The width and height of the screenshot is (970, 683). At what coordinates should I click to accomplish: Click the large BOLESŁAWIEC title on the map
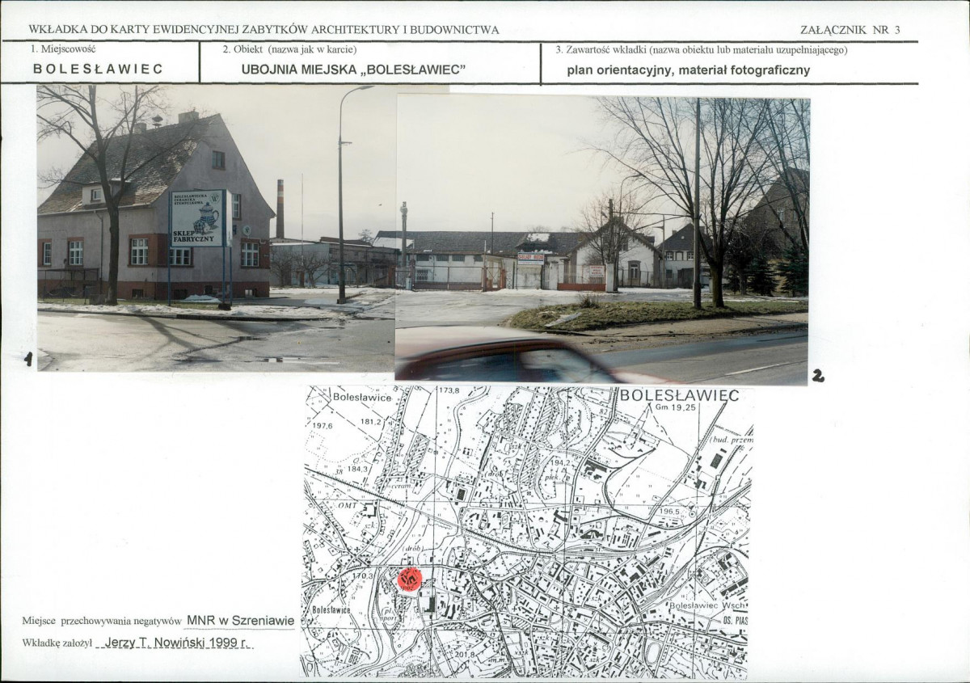[x=679, y=395]
